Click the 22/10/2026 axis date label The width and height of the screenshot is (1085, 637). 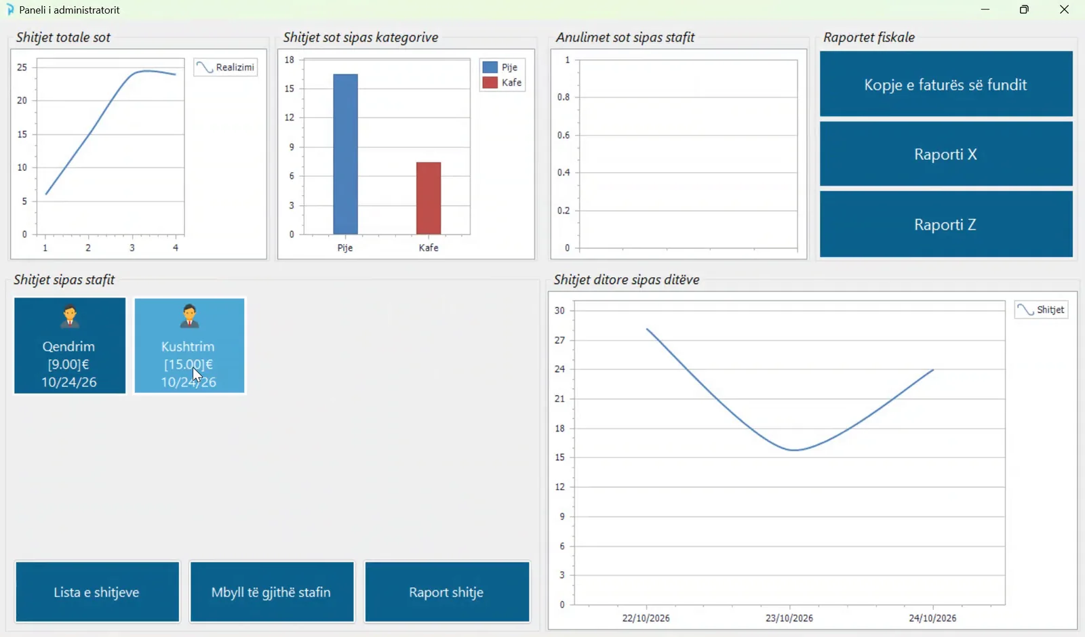646,618
